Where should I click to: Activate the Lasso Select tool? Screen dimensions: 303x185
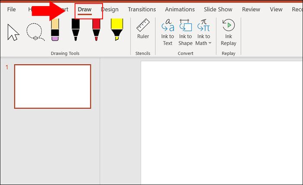pos(35,32)
